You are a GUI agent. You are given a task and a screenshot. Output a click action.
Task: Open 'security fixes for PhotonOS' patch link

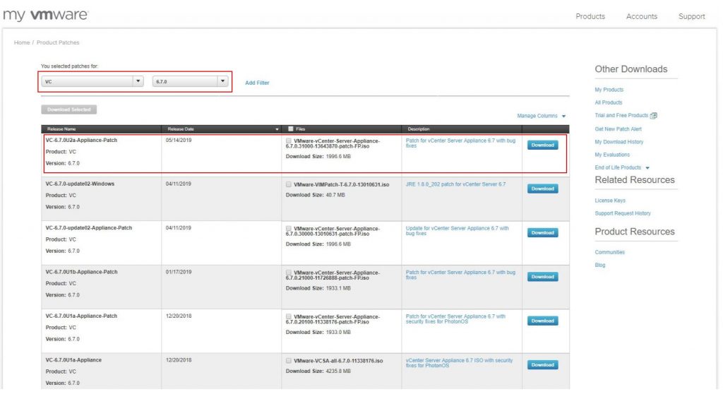click(x=455, y=318)
